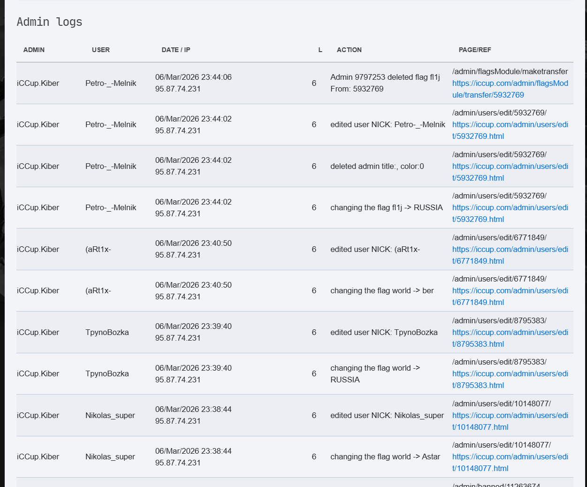Open edit link in "flag world -> Astar" row
Image resolution: width=587 pixels, height=487 pixels.
coord(510,457)
